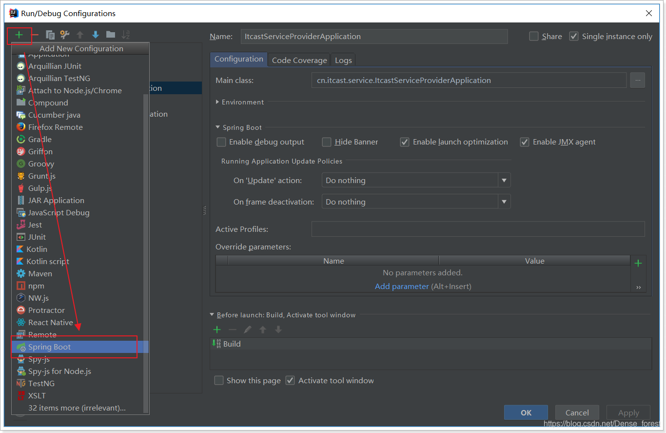666x433 pixels.
Task: Move configuration down with blue arrow
Action: click(x=96, y=35)
